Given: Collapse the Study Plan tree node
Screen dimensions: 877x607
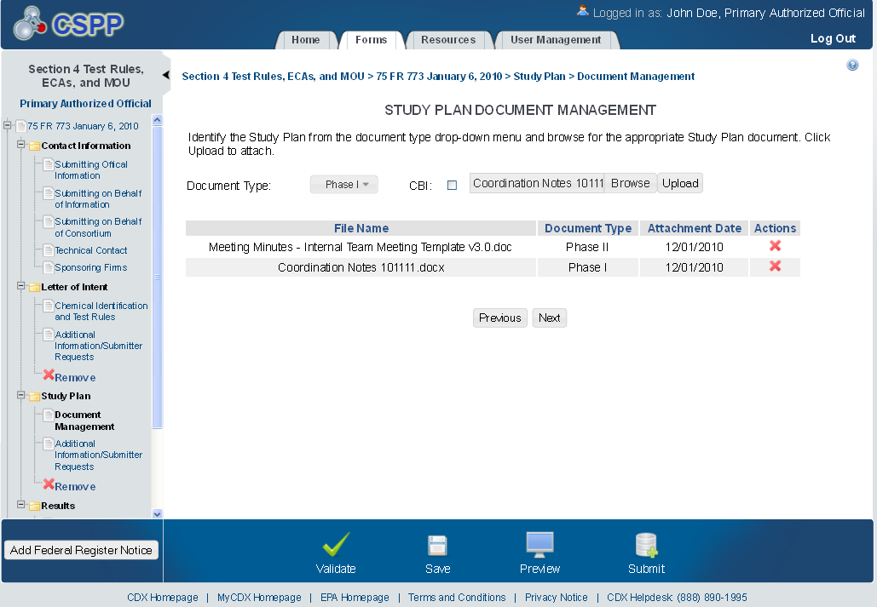Looking at the screenshot, I should [x=21, y=395].
